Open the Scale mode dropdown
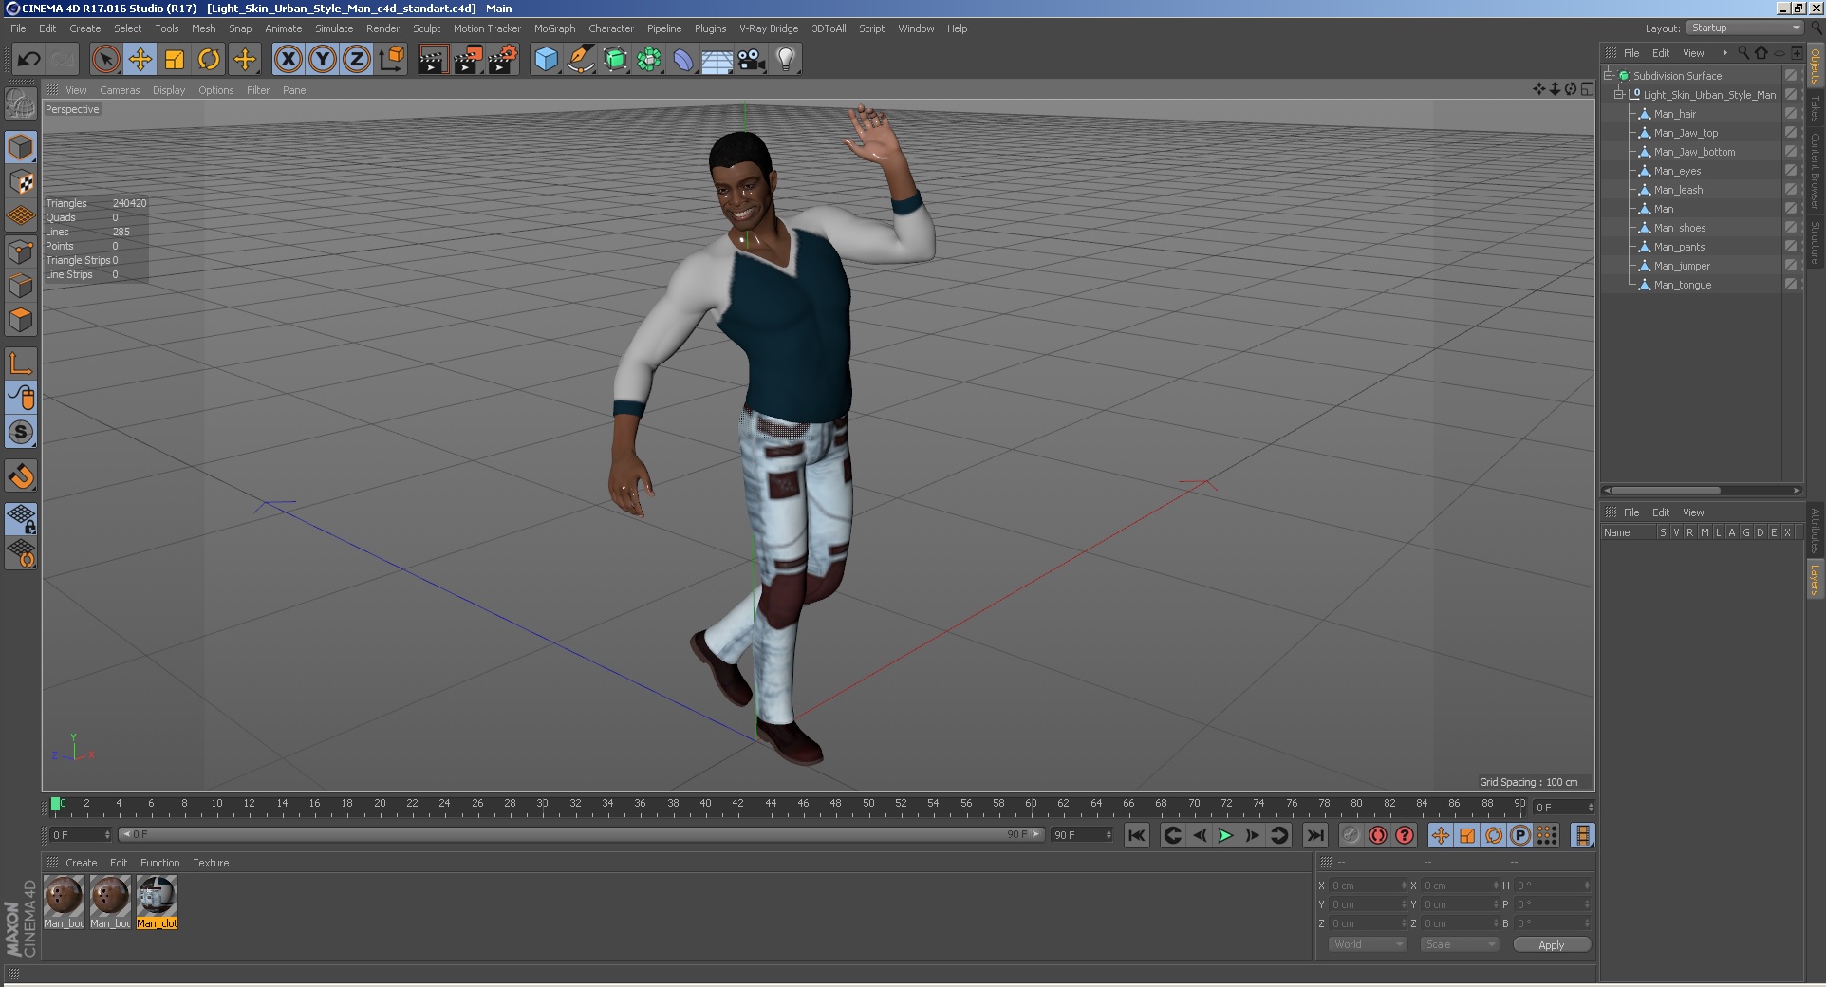This screenshot has height=987, width=1826. click(1459, 944)
